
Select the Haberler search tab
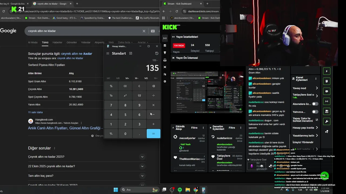(57, 42)
